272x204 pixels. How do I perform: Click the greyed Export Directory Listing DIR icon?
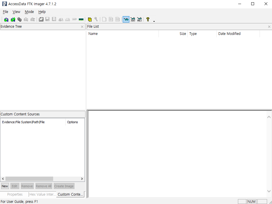click(118, 19)
